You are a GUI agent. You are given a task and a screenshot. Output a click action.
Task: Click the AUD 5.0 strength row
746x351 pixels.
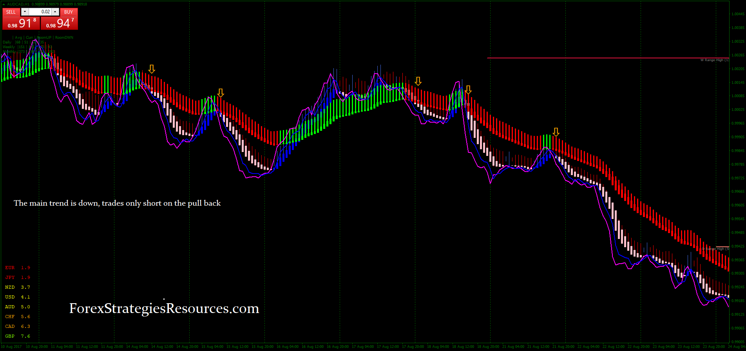tap(18, 307)
